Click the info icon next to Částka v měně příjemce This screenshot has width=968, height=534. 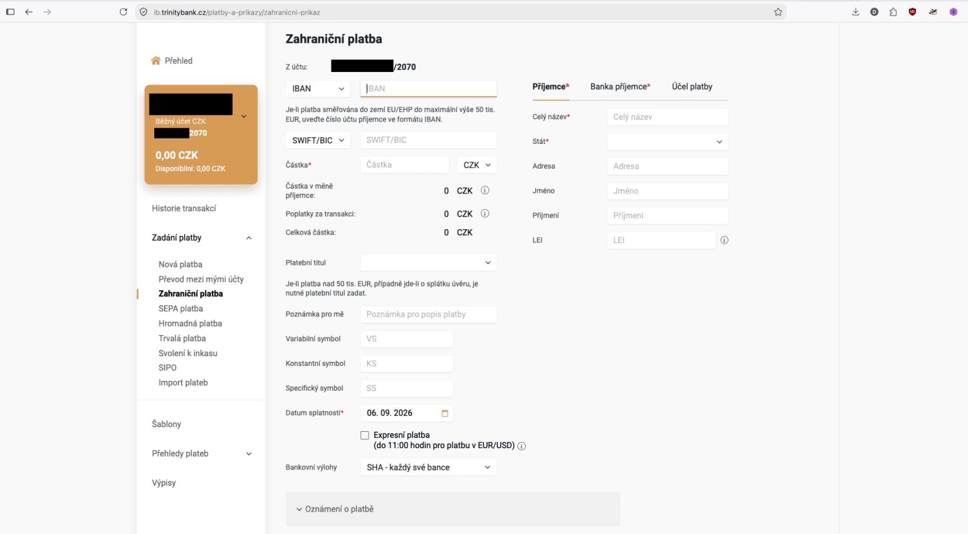tap(485, 190)
